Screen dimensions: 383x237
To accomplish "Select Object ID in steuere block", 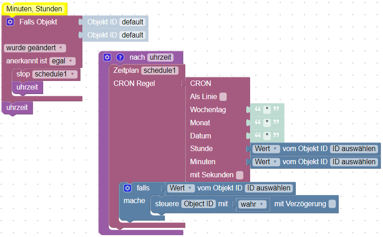I will (199, 204).
